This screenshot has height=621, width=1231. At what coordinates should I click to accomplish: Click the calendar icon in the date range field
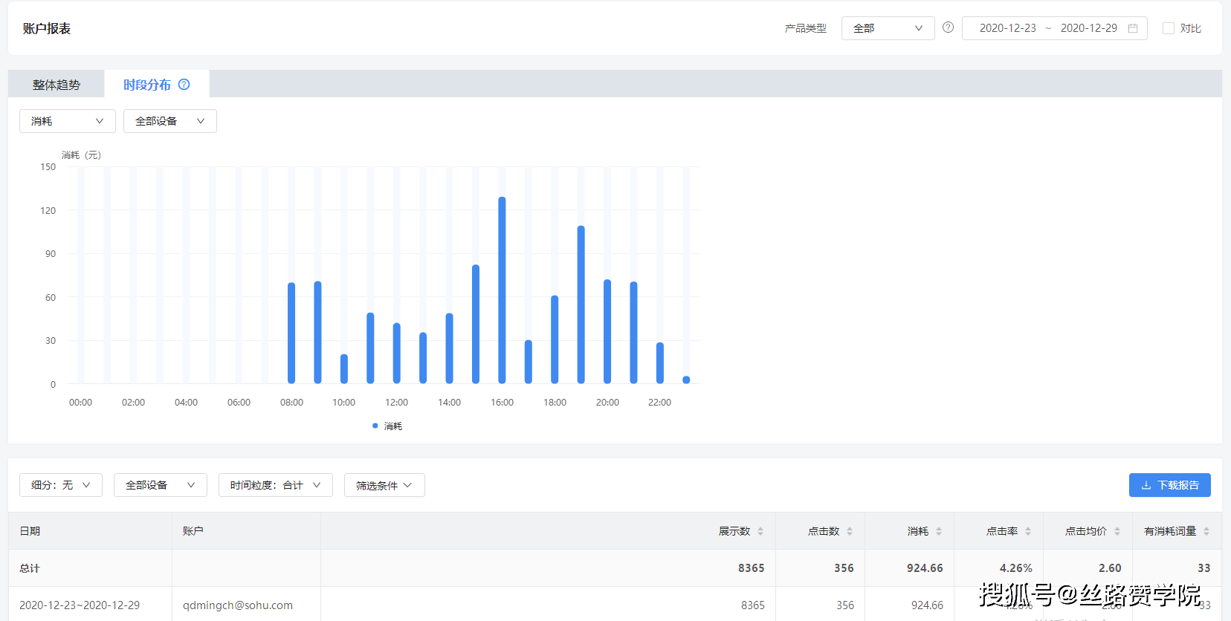1133,28
